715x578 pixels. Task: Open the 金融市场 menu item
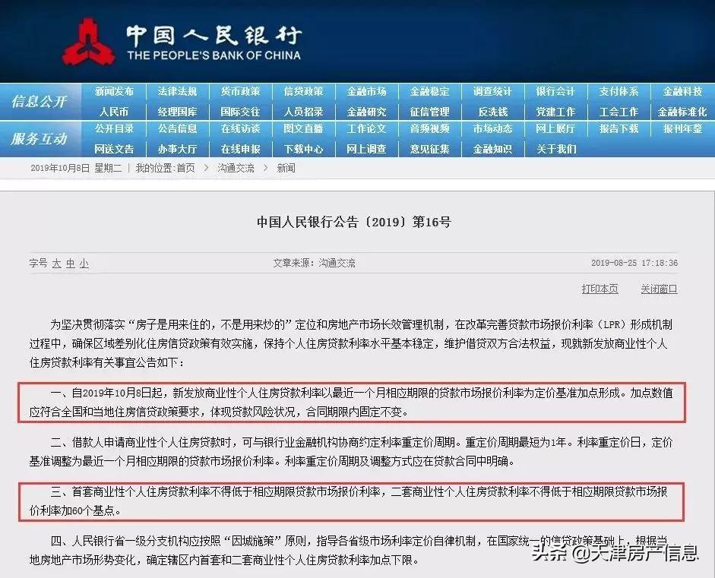(x=367, y=92)
